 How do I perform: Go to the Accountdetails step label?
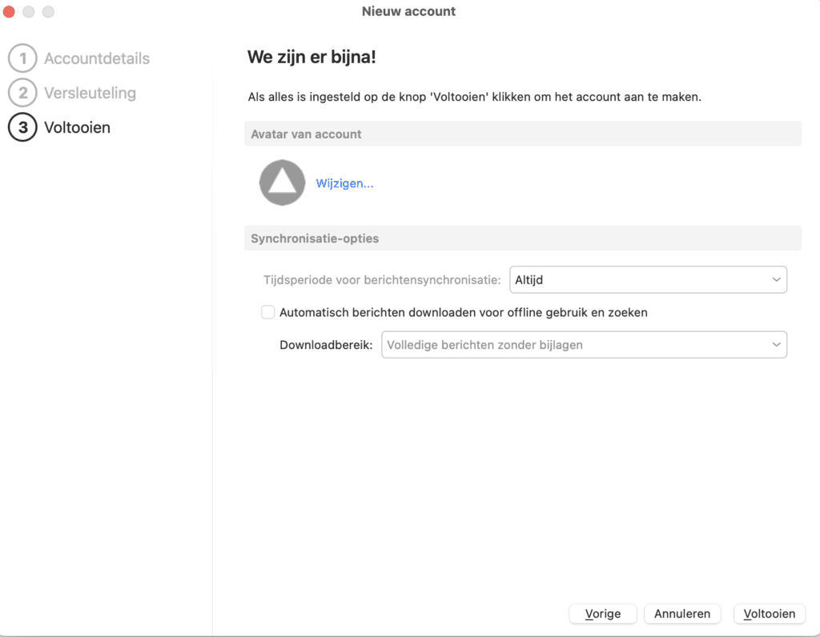(x=97, y=58)
